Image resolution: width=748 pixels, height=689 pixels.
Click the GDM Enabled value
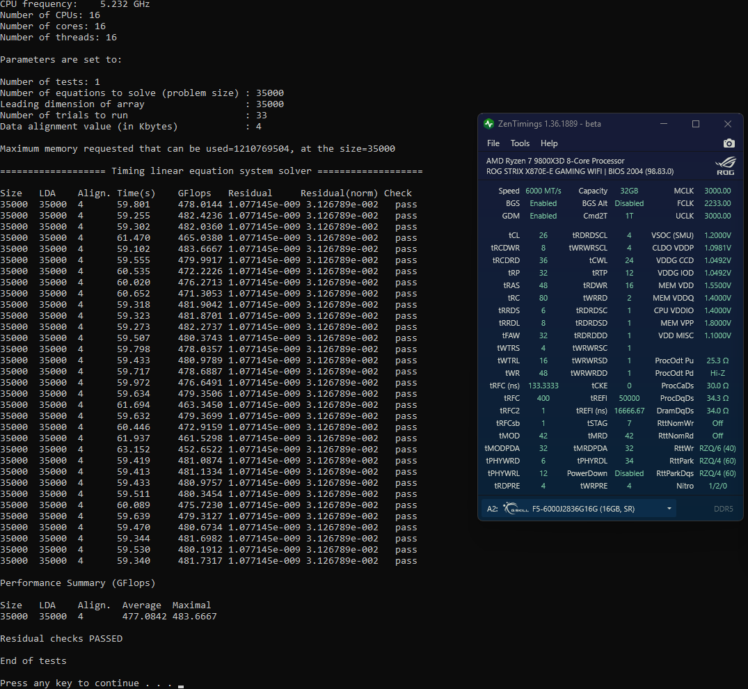coord(543,216)
